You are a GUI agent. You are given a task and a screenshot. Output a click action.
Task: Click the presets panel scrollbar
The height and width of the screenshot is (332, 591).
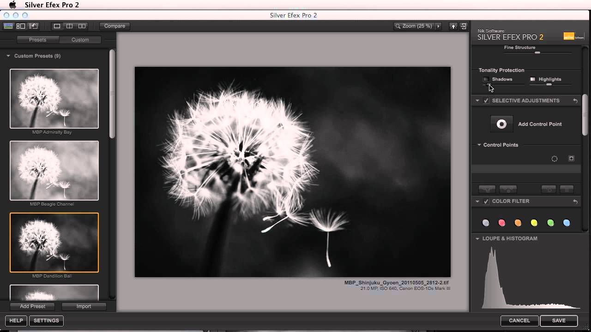click(x=112, y=94)
